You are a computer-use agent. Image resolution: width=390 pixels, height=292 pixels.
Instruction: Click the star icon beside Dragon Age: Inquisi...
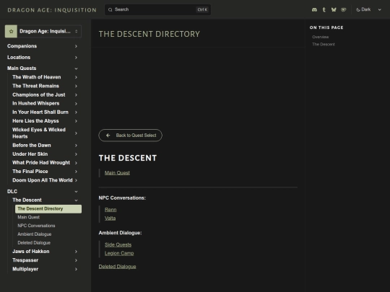[11, 31]
